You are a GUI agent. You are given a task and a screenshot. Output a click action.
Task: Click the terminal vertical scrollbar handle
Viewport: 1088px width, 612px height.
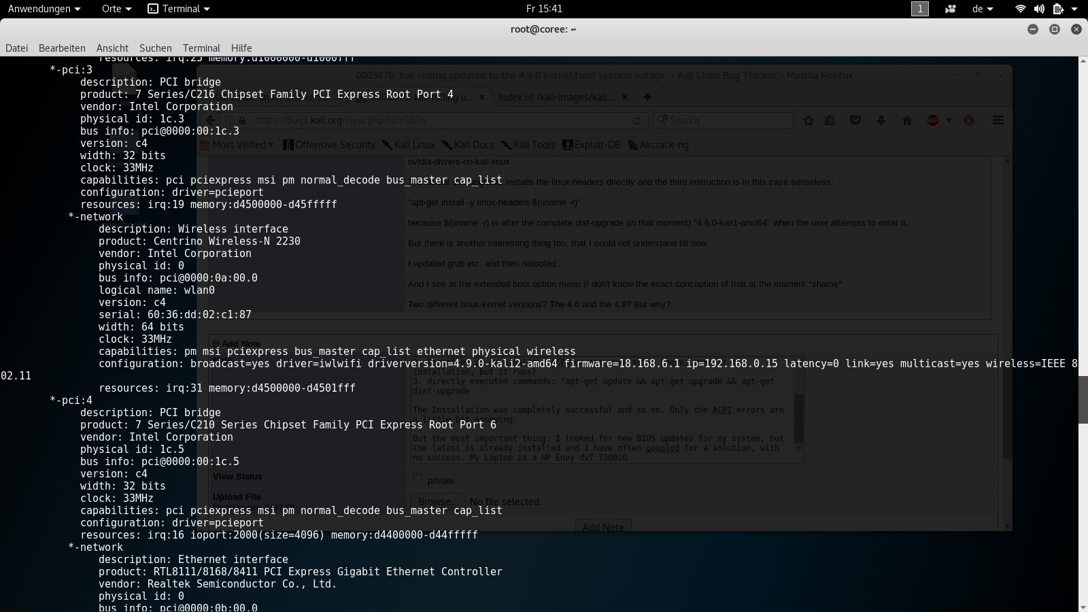click(1083, 398)
